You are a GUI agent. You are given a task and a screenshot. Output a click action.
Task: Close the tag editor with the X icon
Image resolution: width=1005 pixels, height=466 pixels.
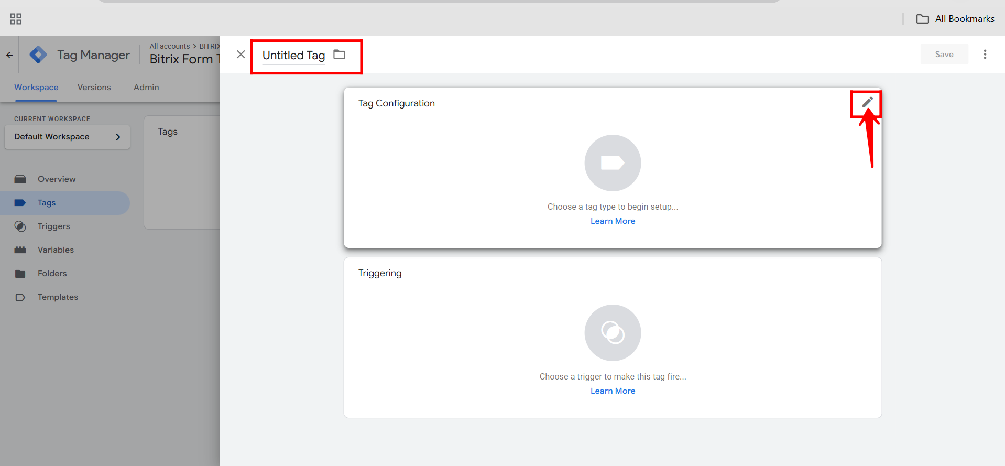[x=241, y=55]
